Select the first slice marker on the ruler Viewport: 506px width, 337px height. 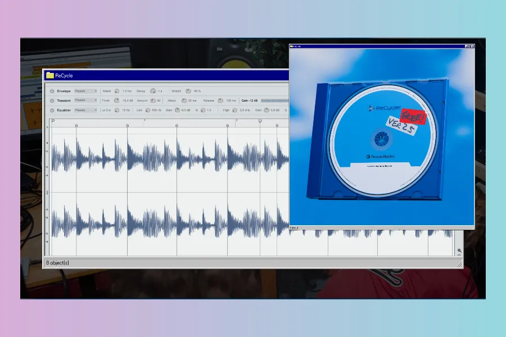(x=76, y=125)
